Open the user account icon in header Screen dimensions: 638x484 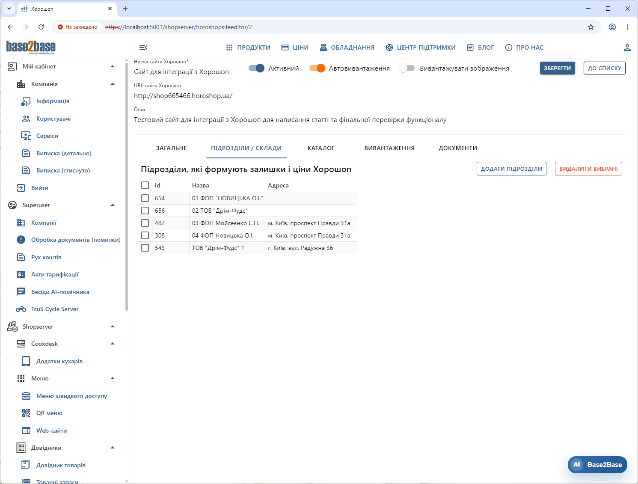(627, 48)
